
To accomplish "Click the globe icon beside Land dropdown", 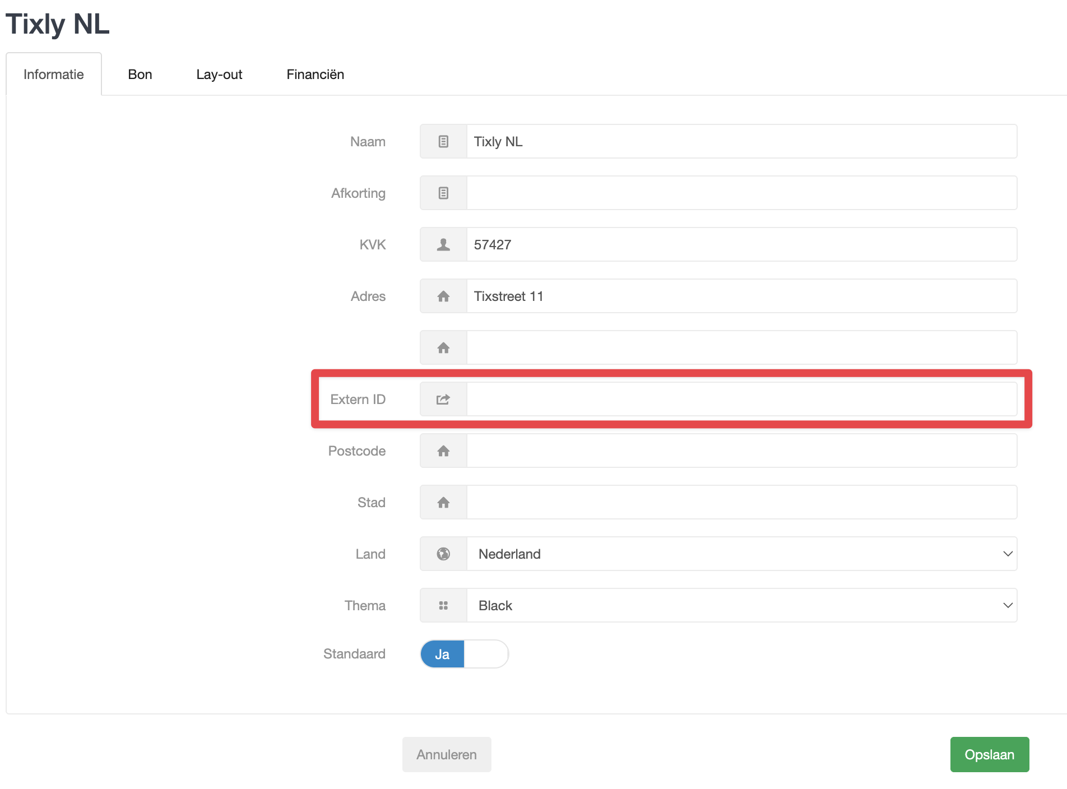I will pos(443,554).
